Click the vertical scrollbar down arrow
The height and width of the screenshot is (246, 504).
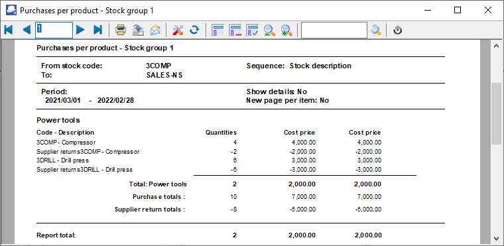(496, 238)
